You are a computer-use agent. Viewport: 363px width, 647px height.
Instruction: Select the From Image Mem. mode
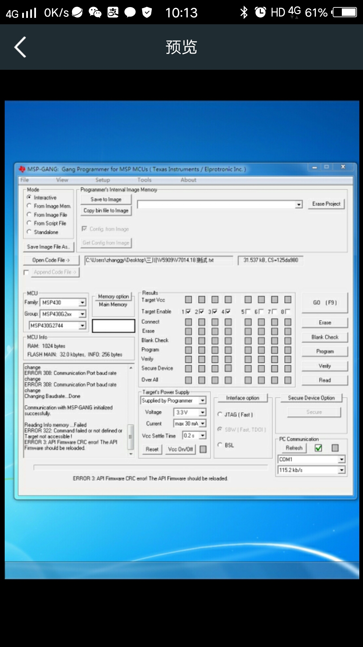pos(29,206)
